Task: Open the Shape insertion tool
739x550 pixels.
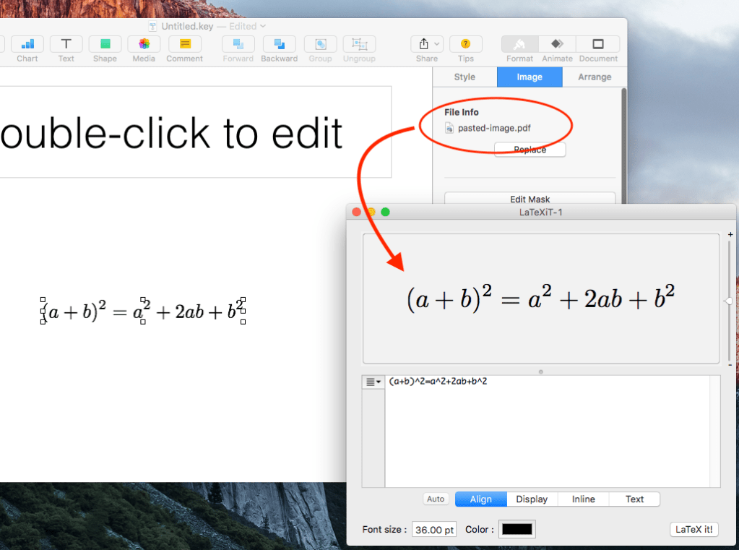Action: tap(105, 44)
